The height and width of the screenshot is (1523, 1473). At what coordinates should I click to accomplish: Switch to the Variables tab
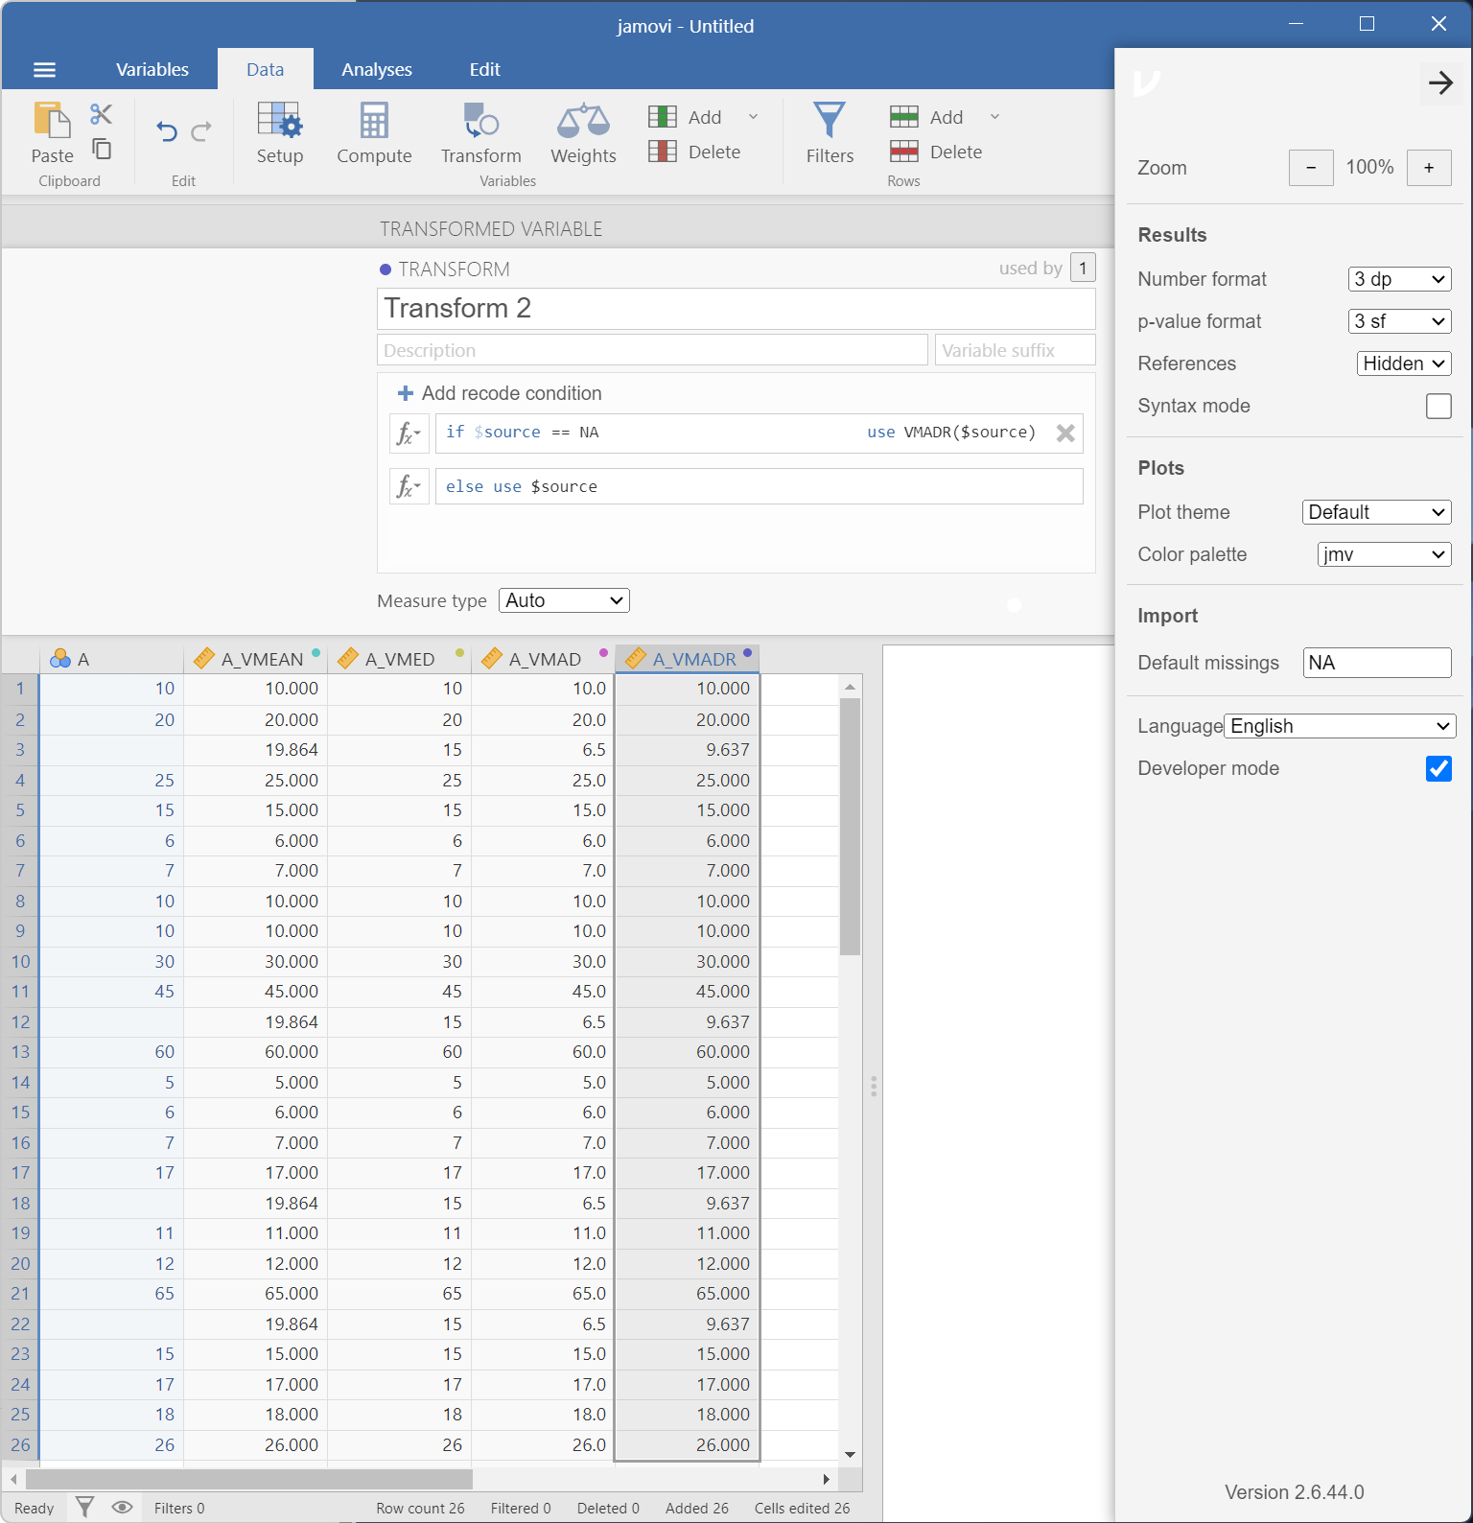click(152, 69)
